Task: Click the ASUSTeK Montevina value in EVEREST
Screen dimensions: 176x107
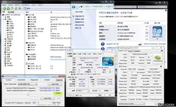Action: tap(57, 45)
